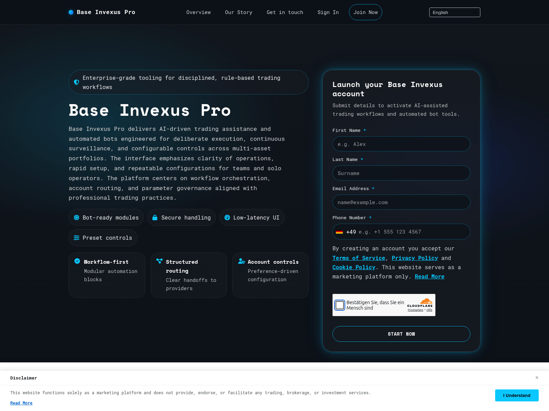Check the Cloudflare human verification checkbox
Image resolution: width=549 pixels, height=411 pixels.
340,305
